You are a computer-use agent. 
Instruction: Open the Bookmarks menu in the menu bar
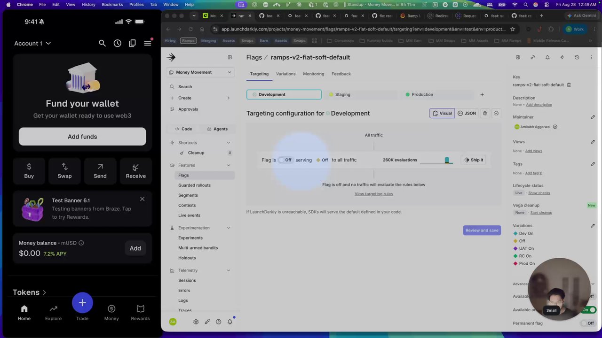click(112, 4)
